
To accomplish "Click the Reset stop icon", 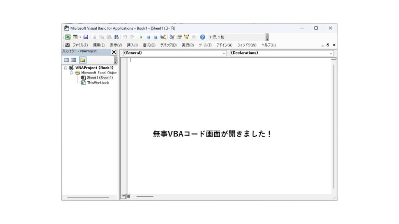I will pos(155,37).
